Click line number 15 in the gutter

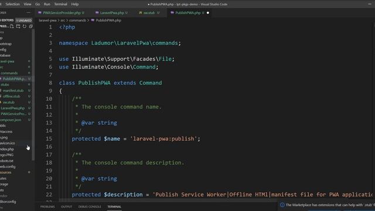coord(49,139)
